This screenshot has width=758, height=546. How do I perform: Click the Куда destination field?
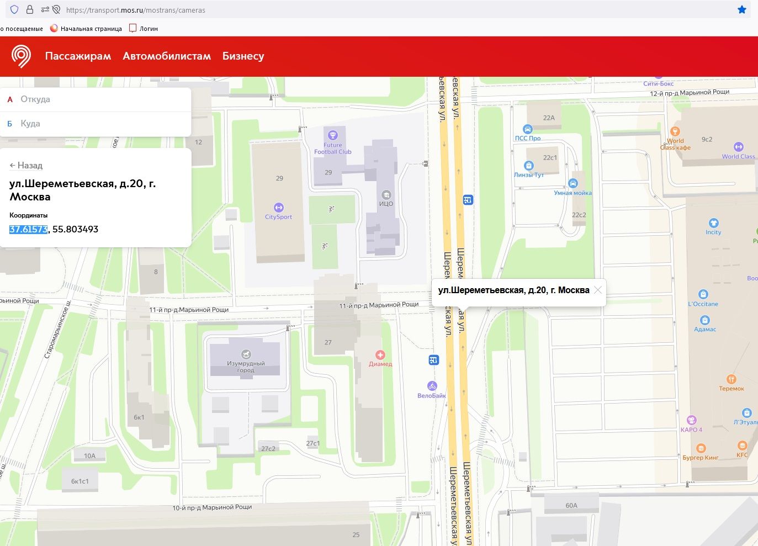[x=99, y=124]
